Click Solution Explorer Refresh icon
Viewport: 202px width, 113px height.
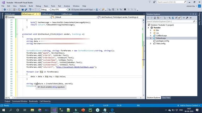coord(173,18)
